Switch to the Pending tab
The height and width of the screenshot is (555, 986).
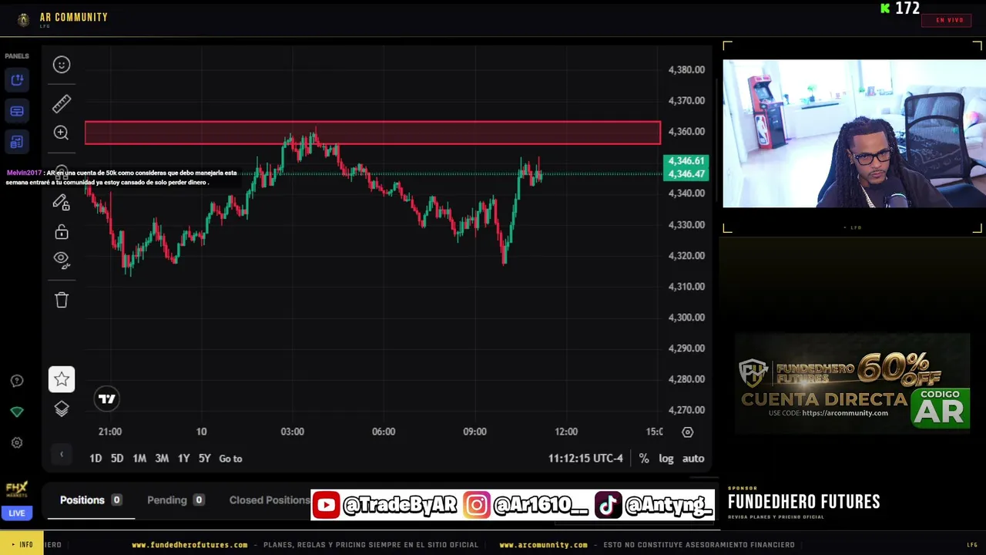tap(176, 500)
